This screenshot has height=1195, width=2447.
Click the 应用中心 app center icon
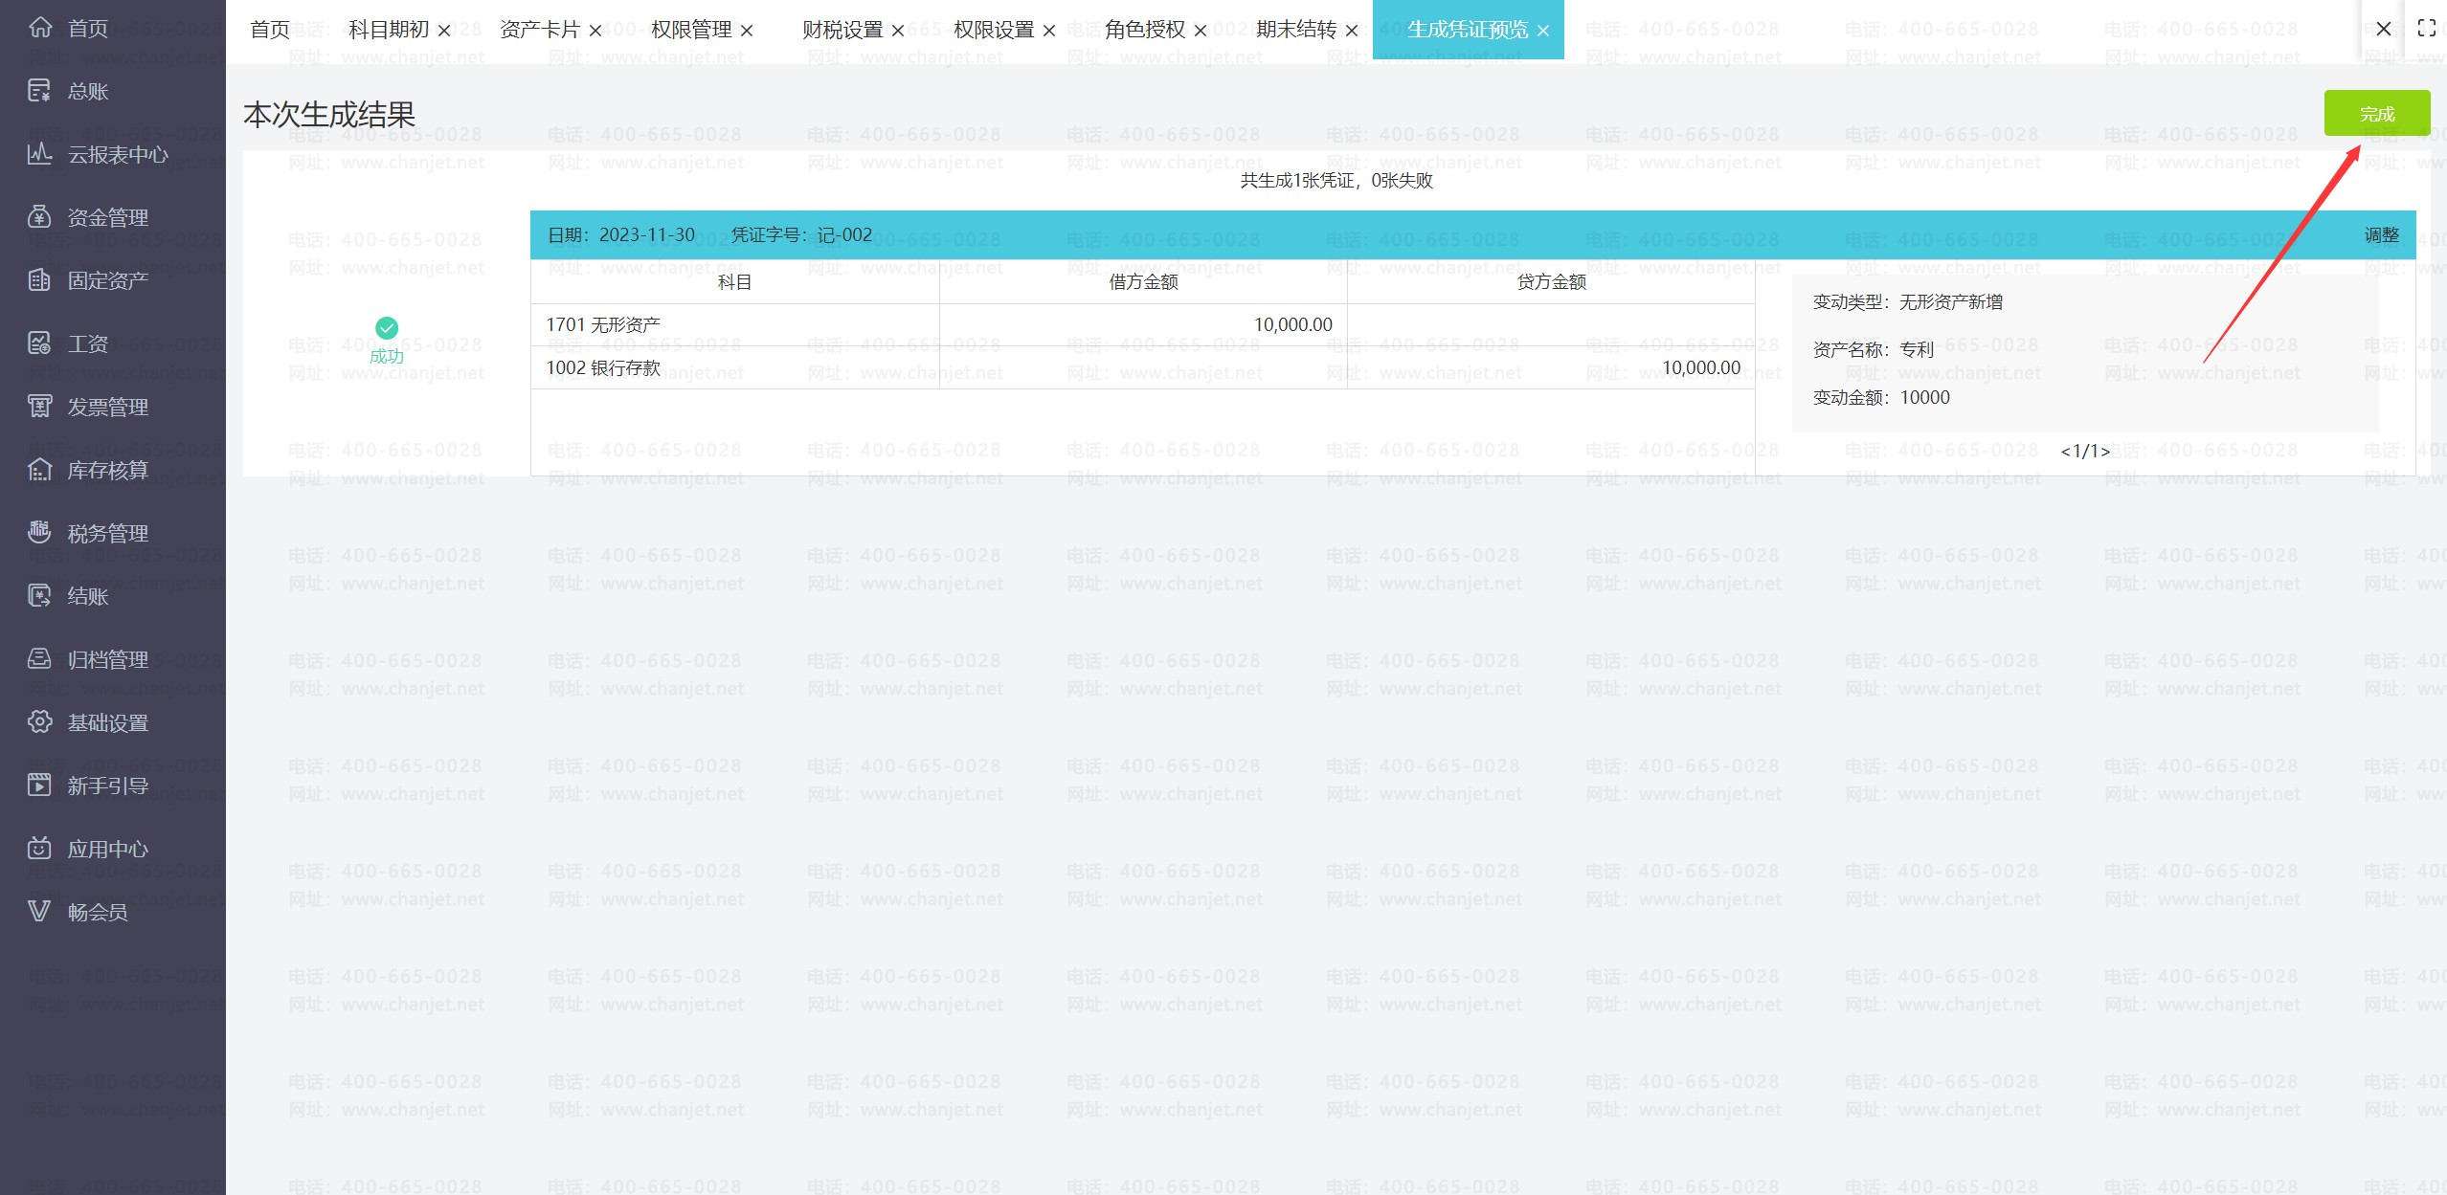(x=39, y=848)
